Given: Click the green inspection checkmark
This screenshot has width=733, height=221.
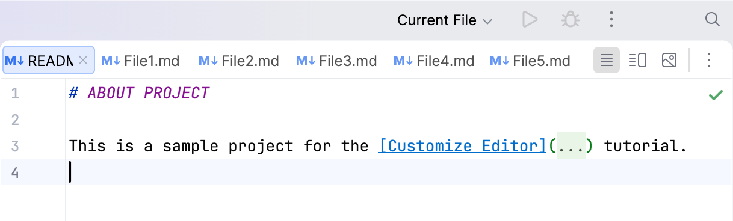Looking at the screenshot, I should point(716,95).
